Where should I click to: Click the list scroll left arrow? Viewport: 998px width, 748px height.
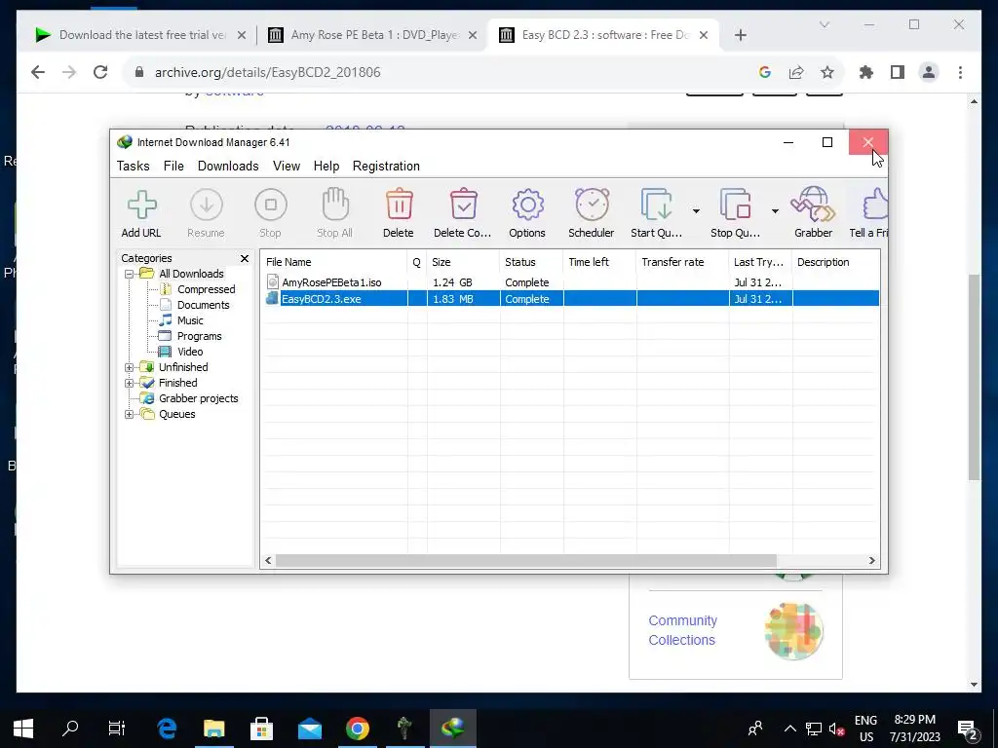(x=269, y=560)
